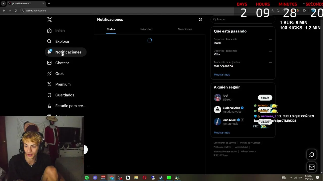Open Chrome extensions puzzle icon
The width and height of the screenshot is (323, 181).
click(304, 11)
